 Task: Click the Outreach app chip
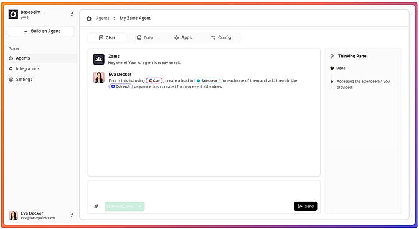(x=121, y=86)
